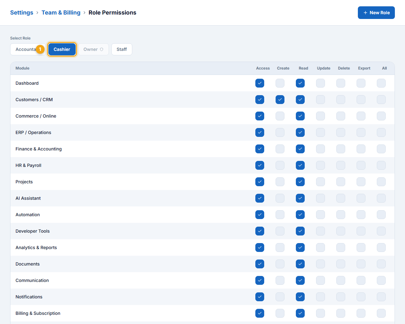
Task: Enable Export for HR & Payroll
Action: point(361,165)
